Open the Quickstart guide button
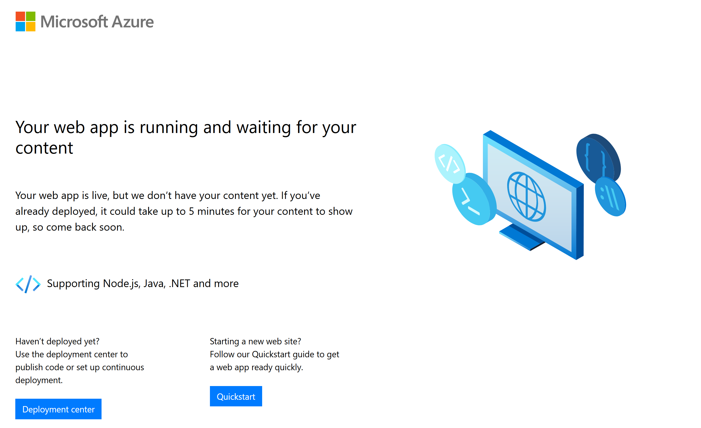The image size is (701, 428). point(236,396)
